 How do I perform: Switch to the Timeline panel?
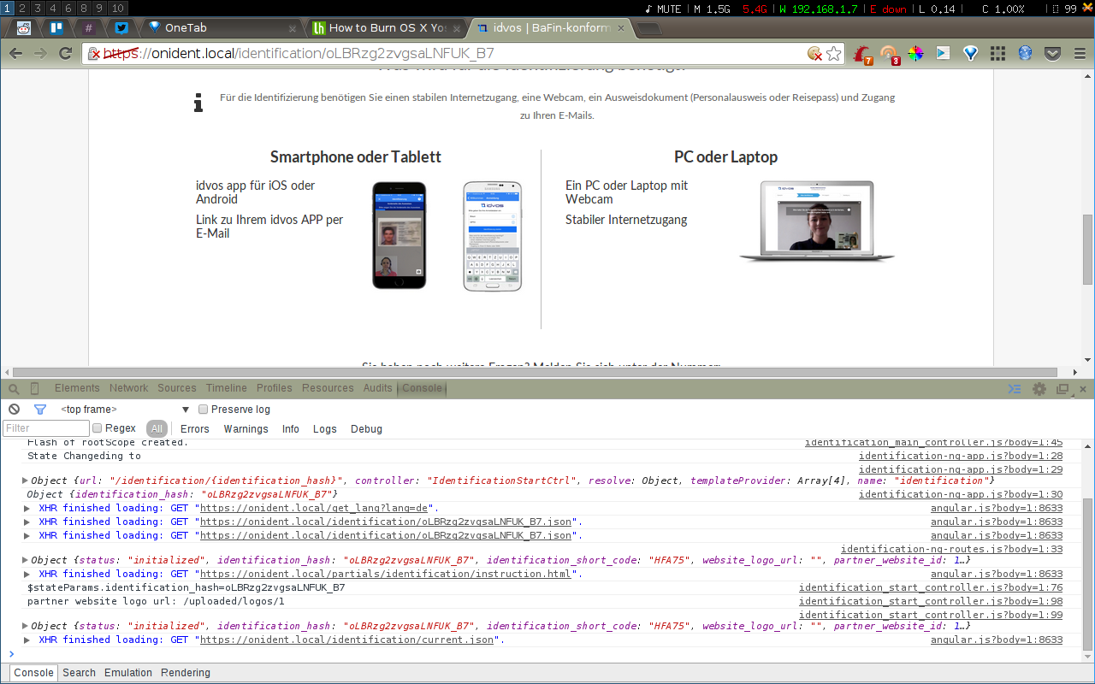(227, 388)
